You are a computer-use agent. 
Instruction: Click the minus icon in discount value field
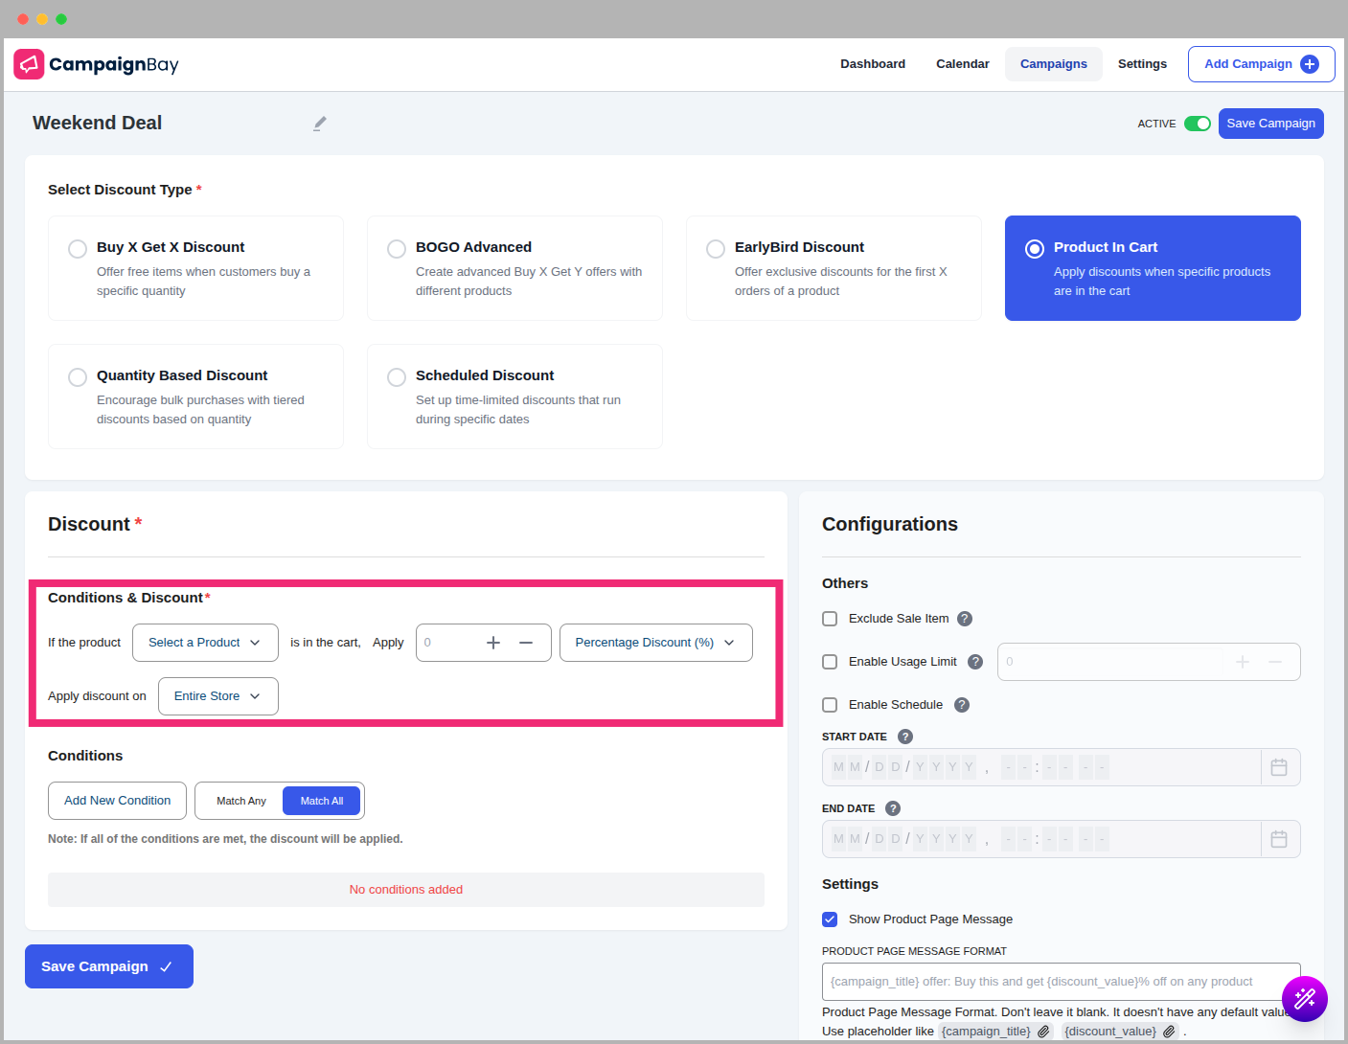[526, 643]
